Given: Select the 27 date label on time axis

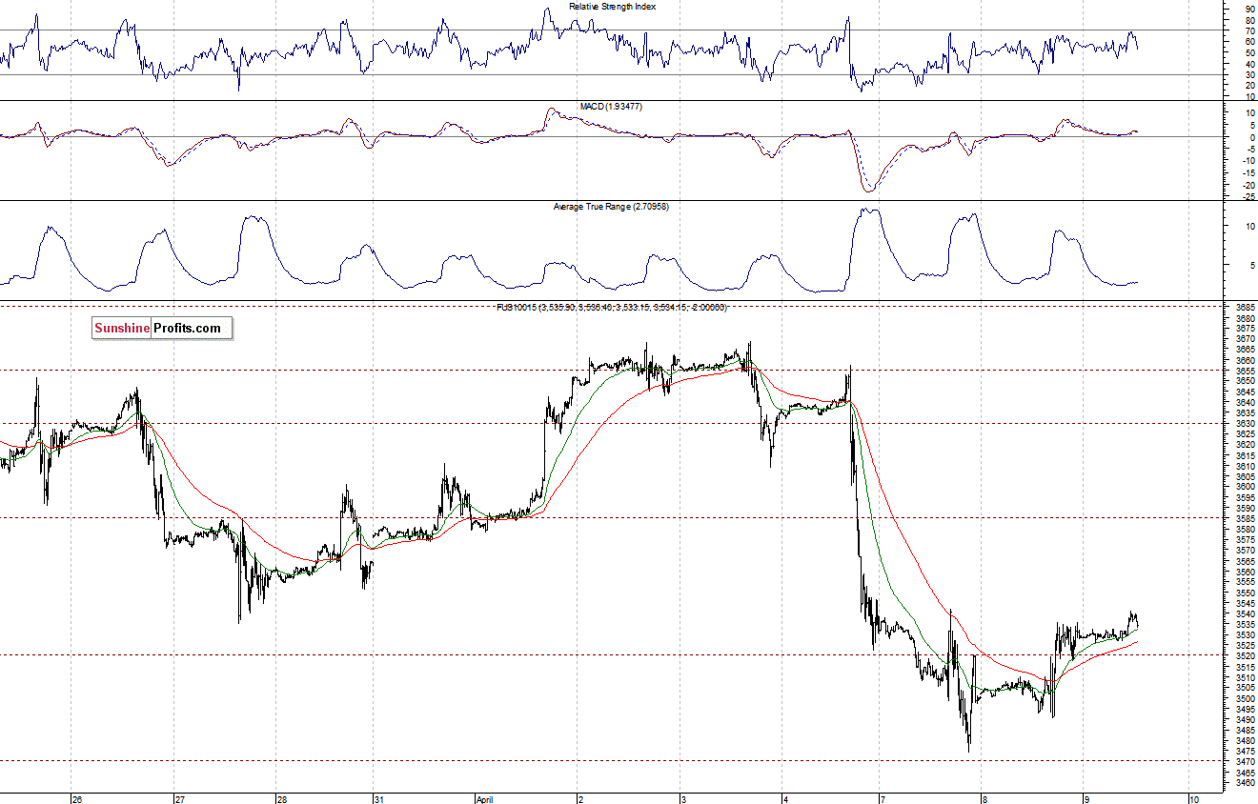Looking at the screenshot, I should pyautogui.click(x=179, y=798).
